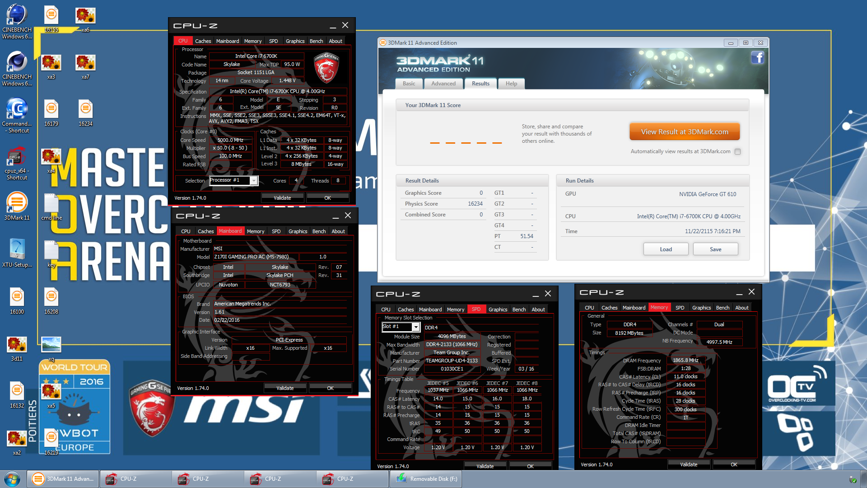Open the 16132 result file
867x488 pixels.
(x=17, y=394)
